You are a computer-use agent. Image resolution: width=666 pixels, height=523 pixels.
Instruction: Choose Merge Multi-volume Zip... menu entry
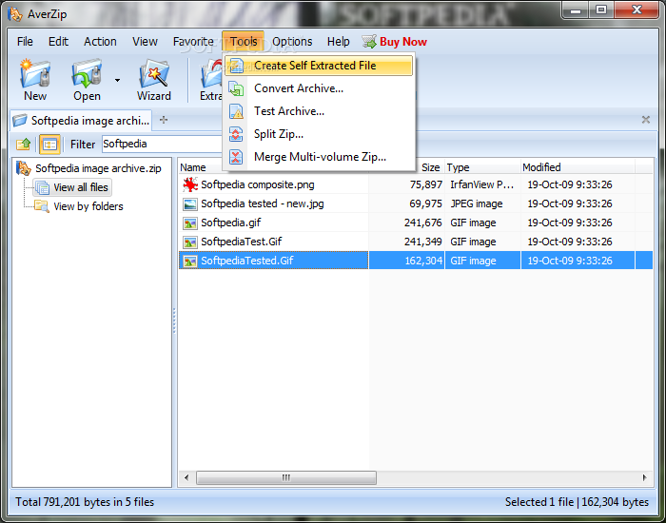[x=319, y=157]
